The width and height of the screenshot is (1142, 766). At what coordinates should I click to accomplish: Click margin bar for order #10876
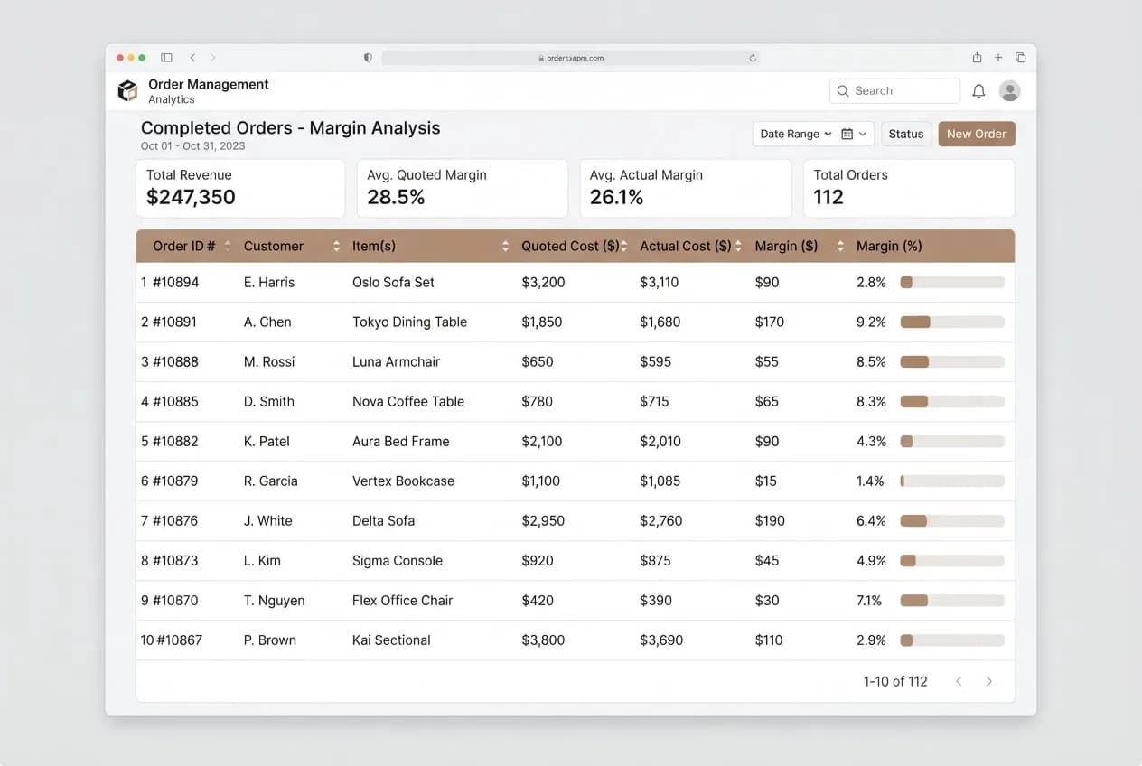pyautogui.click(x=952, y=520)
